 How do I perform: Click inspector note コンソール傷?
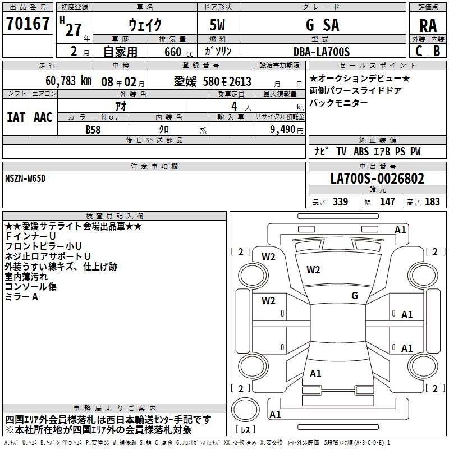(x=31, y=287)
